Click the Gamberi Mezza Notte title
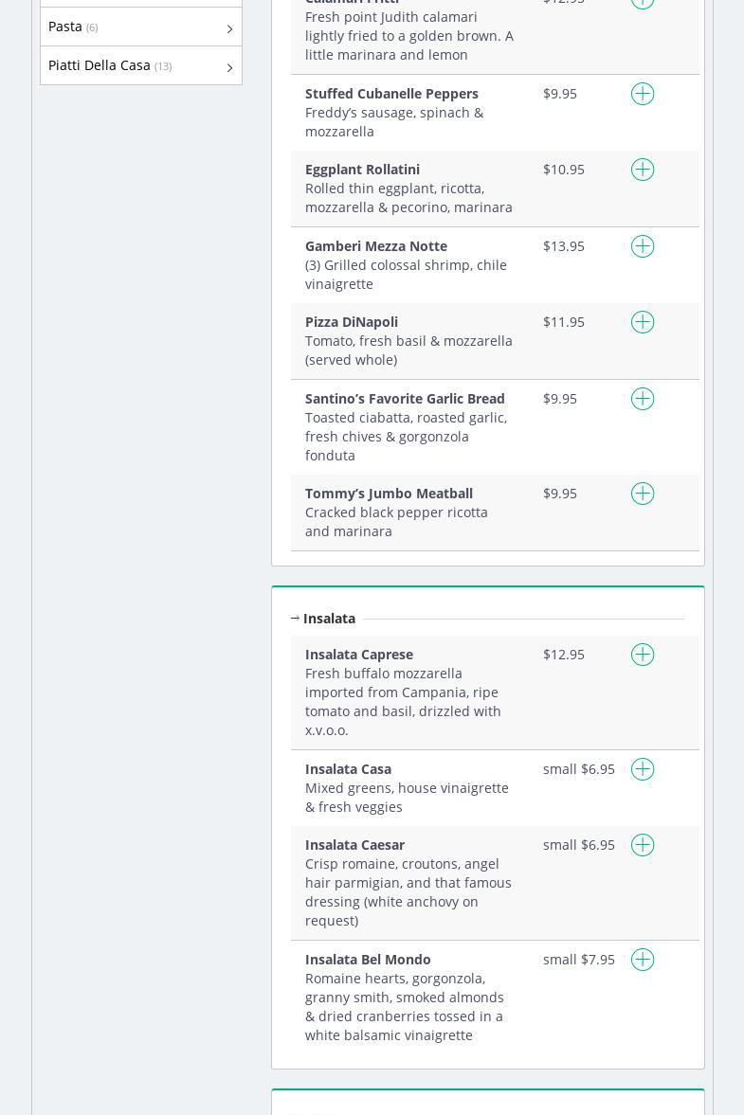 point(376,246)
